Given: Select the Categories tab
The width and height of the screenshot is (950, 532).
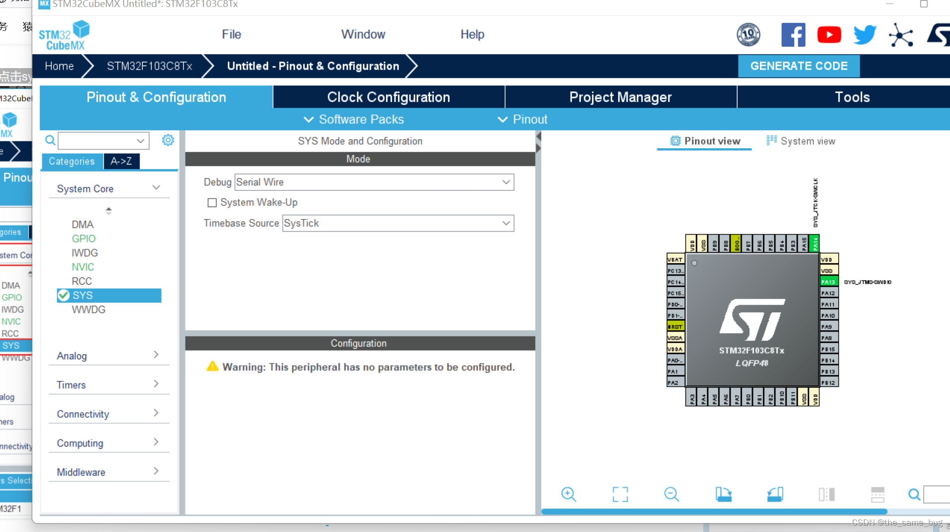Looking at the screenshot, I should click(x=72, y=161).
